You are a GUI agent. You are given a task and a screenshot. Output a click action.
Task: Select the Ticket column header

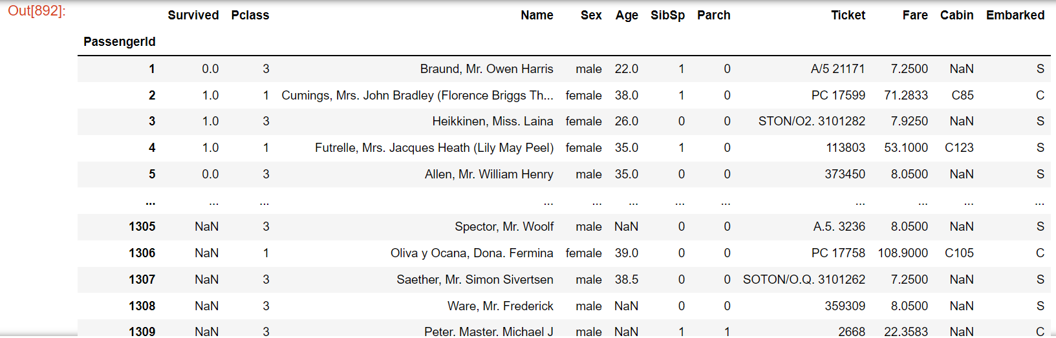[848, 16]
